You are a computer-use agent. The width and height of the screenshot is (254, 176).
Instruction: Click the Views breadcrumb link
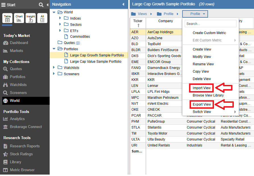(x=142, y=14)
